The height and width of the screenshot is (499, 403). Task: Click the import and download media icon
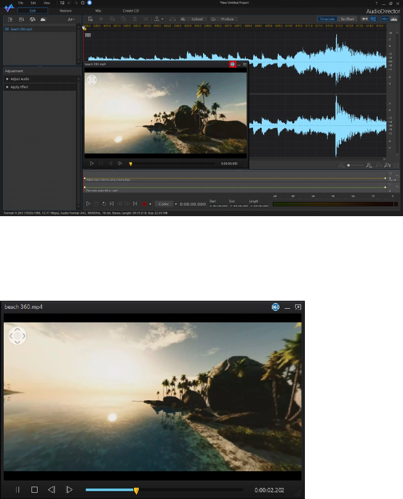click(x=22, y=19)
